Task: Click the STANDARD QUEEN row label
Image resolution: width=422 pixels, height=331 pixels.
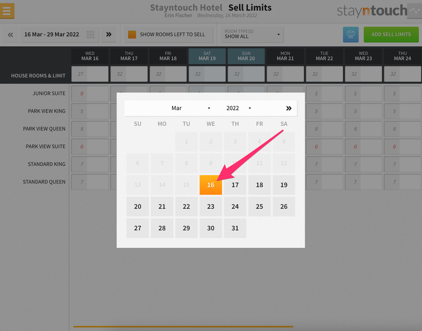Action: (x=44, y=182)
